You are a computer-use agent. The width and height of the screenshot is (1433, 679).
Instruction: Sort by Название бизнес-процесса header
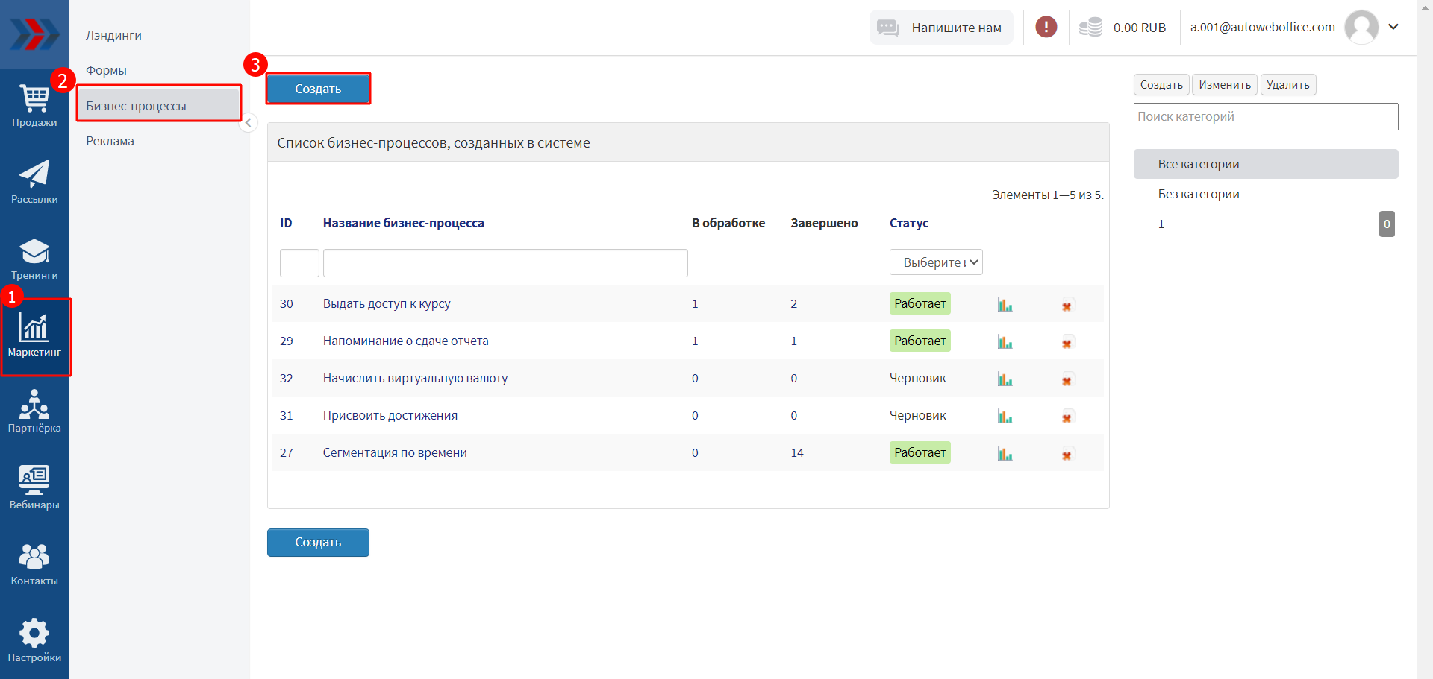[x=403, y=223]
